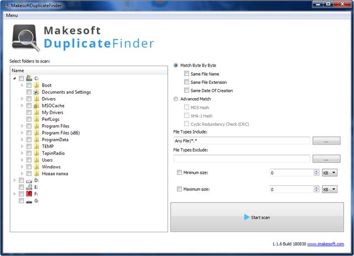
Task: Enable the Same File Name checkbox
Action: [186, 74]
